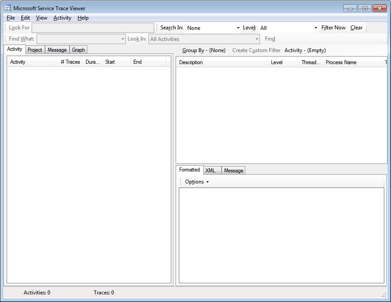The width and height of the screenshot is (391, 302).
Task: Sort by the Start column header
Action: coord(116,62)
